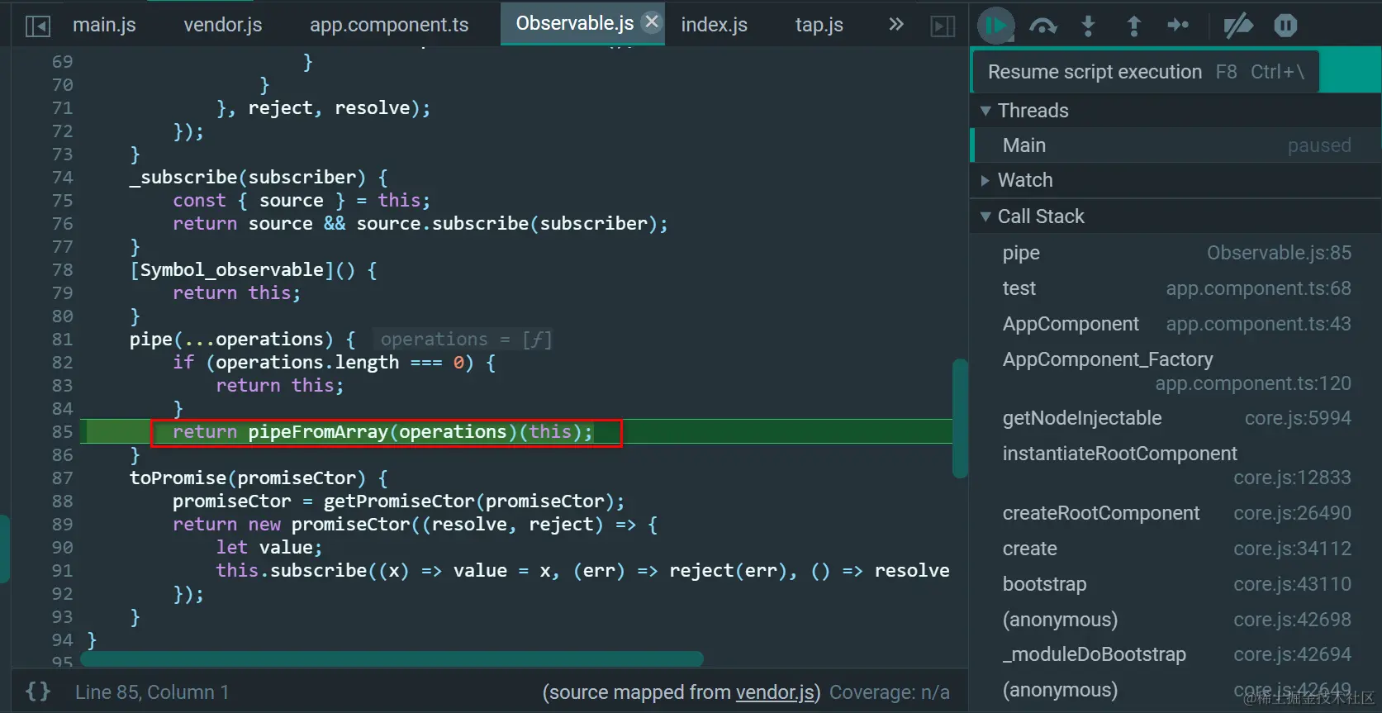Show more tabs overflow chevron

tap(896, 25)
